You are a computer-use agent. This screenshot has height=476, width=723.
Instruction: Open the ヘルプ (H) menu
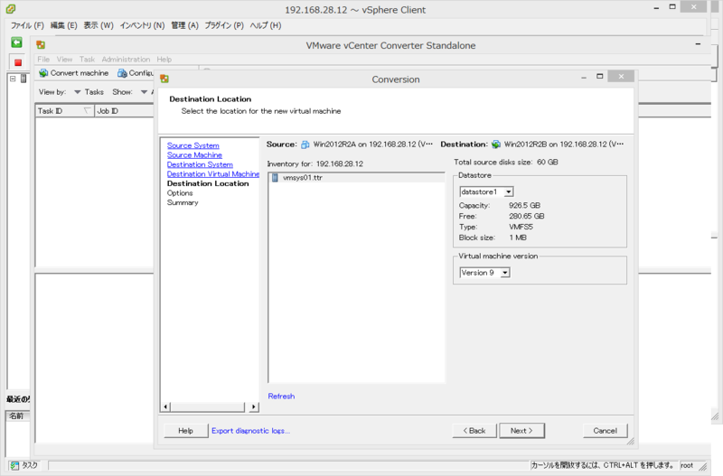click(x=266, y=25)
